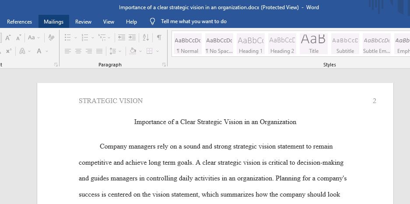
Task: Click the Numbering list icon
Action: pos(85,38)
